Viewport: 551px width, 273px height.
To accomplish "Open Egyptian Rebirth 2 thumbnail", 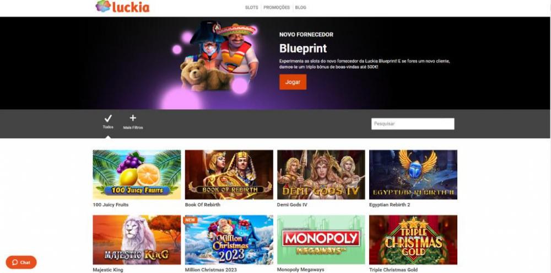I will pyautogui.click(x=413, y=174).
